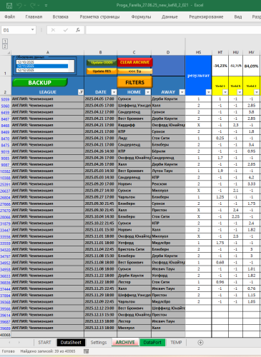
Task: Click into the Name Box showing D1
Action: pyautogui.click(x=16, y=30)
